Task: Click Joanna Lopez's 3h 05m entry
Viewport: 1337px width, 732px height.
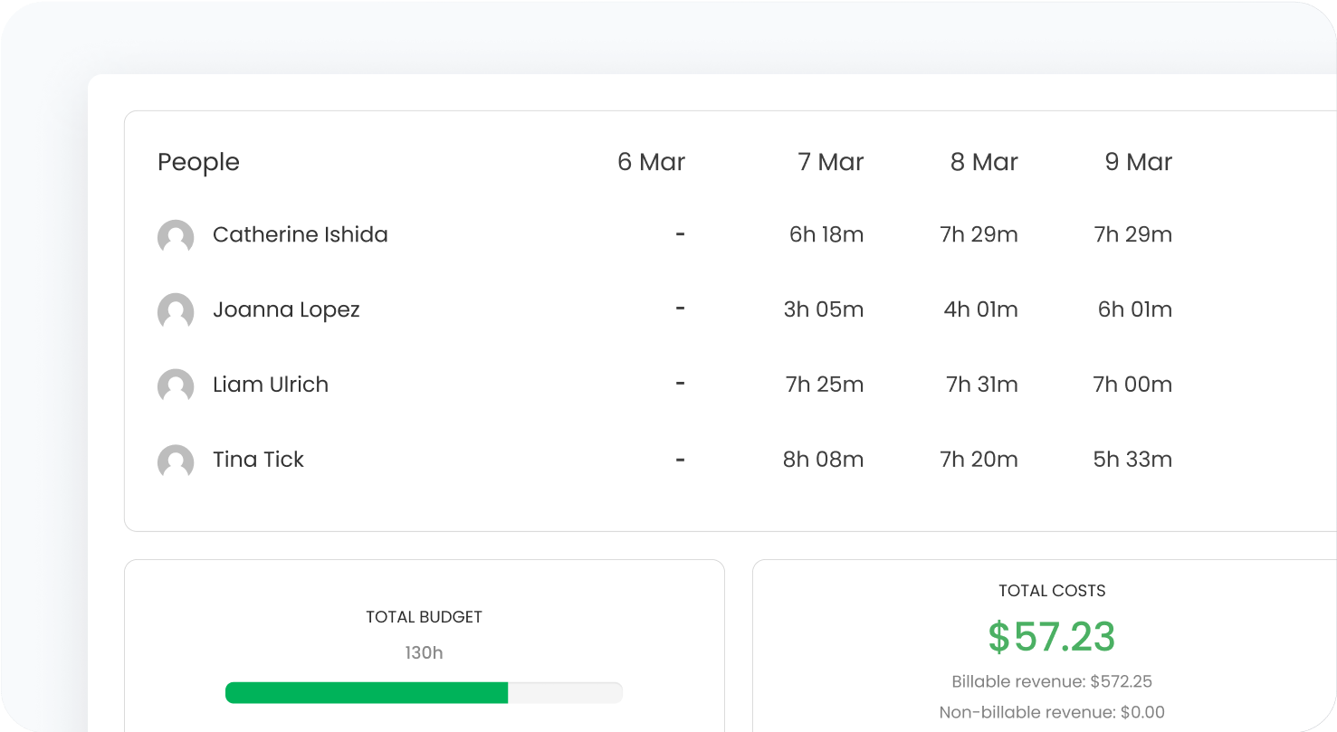Action: tap(824, 310)
